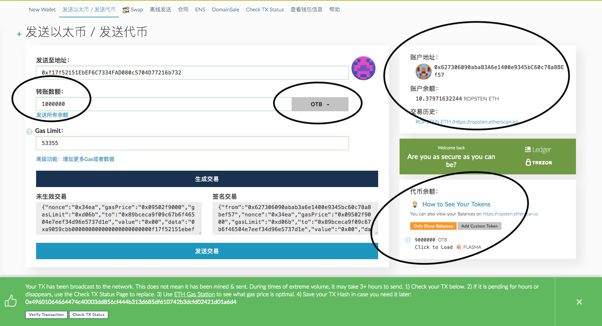Screen dimensions: 602x326
Task: Click the Ledger logo in banner
Action: pos(538,150)
